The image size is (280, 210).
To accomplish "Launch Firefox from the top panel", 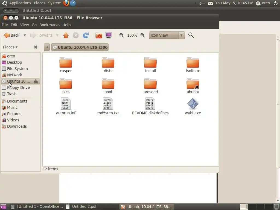I will point(66,3).
